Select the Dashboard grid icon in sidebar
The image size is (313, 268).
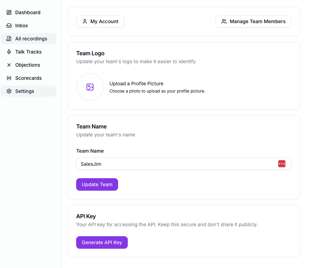click(9, 12)
